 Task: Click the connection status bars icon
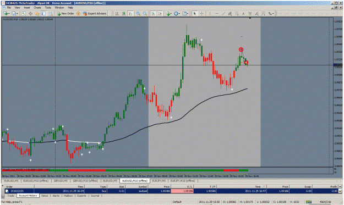coord(309,202)
